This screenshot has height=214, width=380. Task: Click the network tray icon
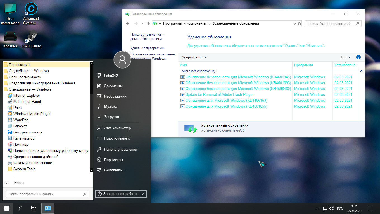325,208
